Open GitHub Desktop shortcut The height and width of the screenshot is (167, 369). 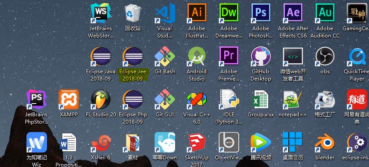point(261,56)
